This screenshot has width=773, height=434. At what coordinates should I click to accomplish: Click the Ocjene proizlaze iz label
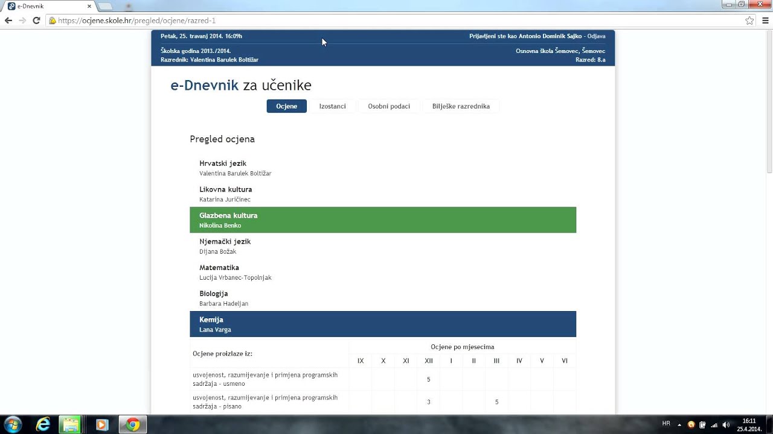coord(223,354)
